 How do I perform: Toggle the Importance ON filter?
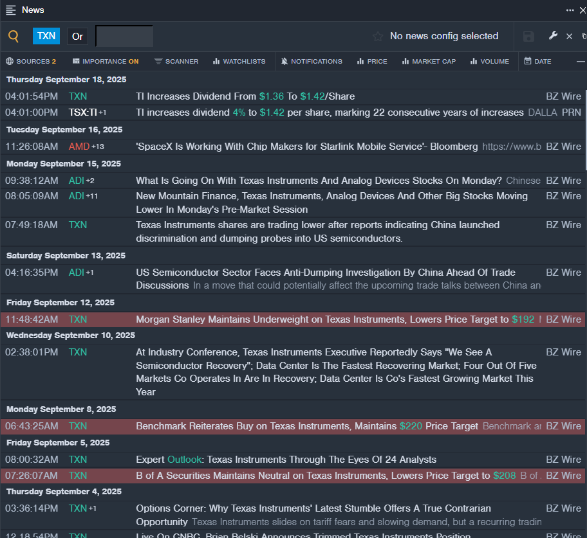pos(106,62)
